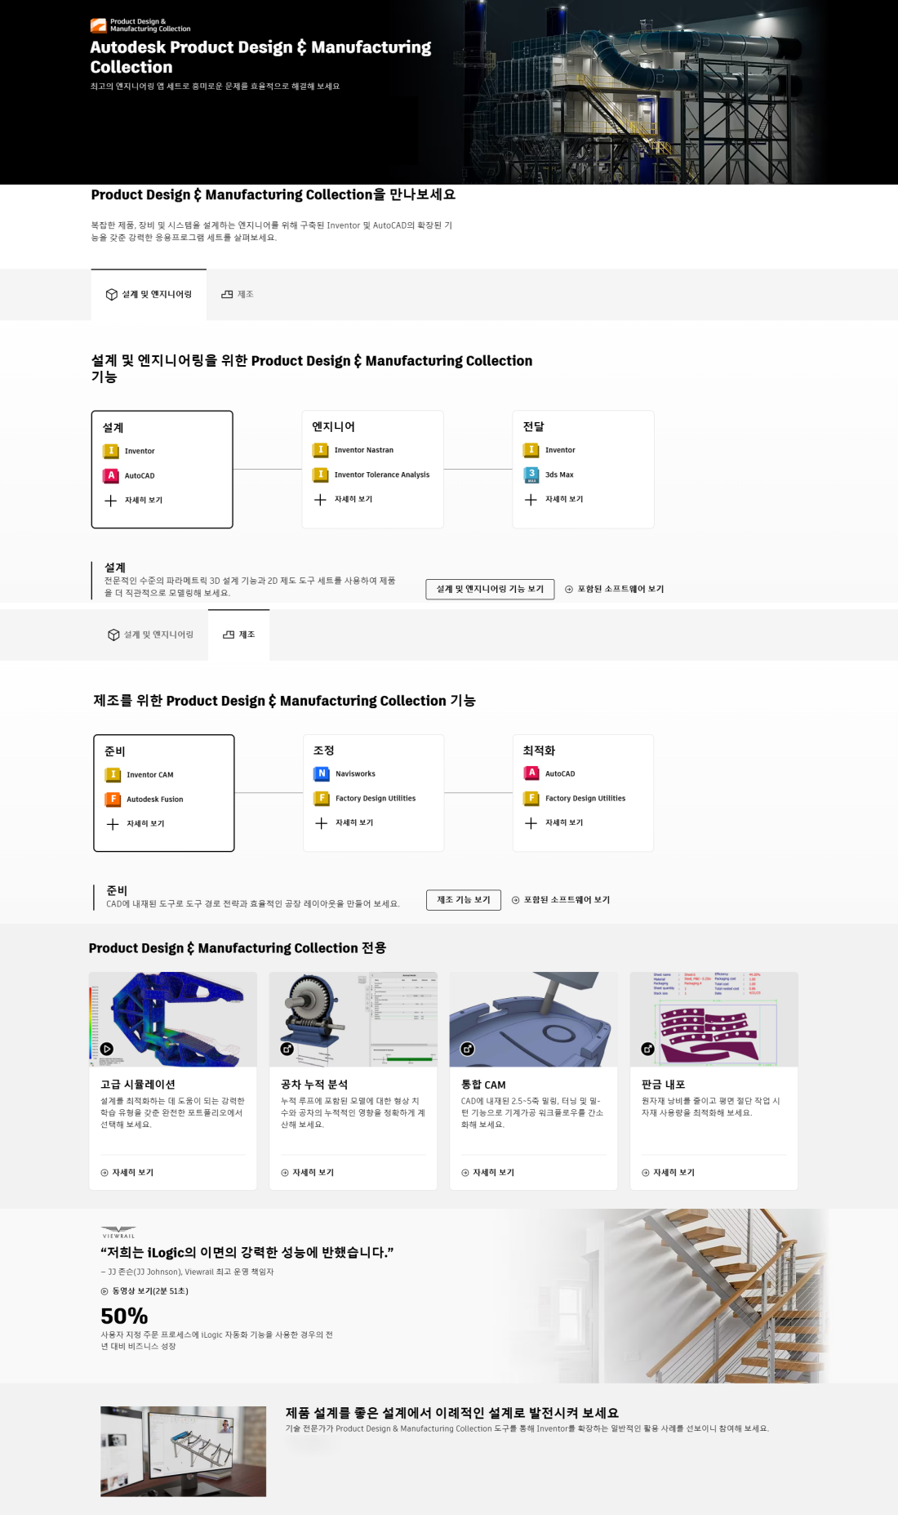The height and width of the screenshot is (1515, 898).
Task: Click Inventor CAM product name
Action: [150, 775]
